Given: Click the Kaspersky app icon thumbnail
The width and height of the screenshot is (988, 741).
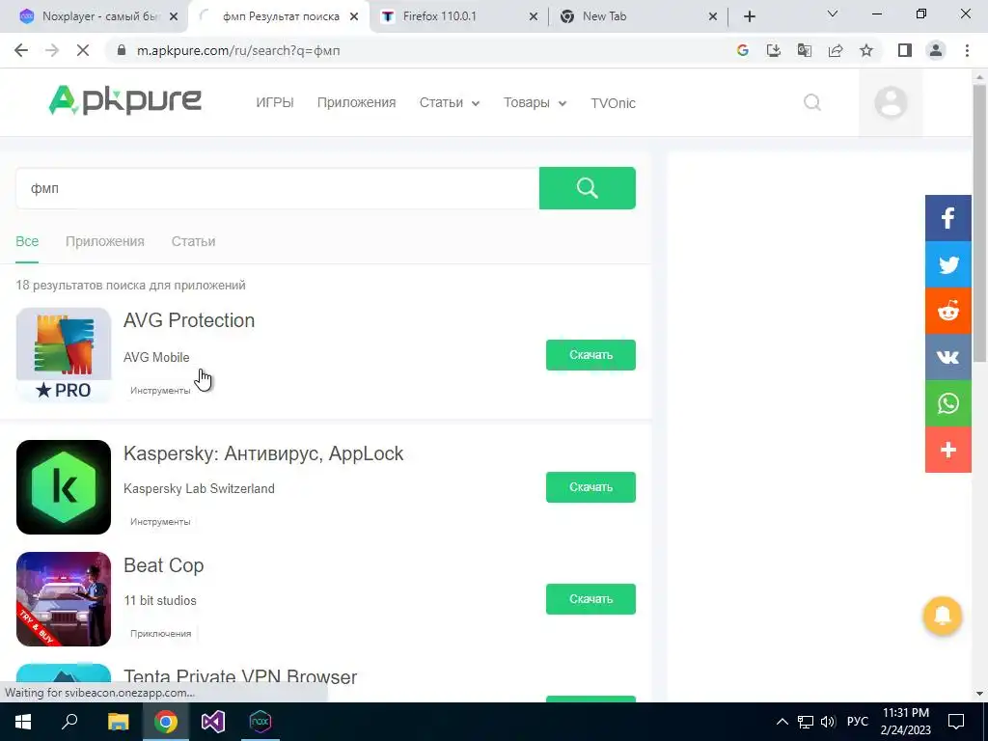Looking at the screenshot, I should 64,487.
